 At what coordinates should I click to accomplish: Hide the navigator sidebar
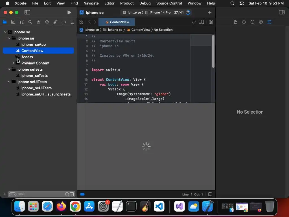click(x=27, y=12)
